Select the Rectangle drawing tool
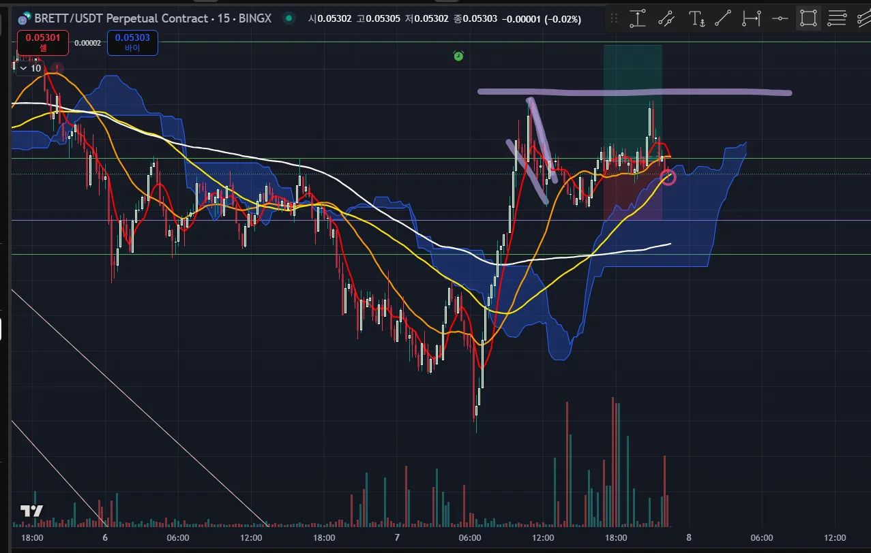 click(809, 18)
